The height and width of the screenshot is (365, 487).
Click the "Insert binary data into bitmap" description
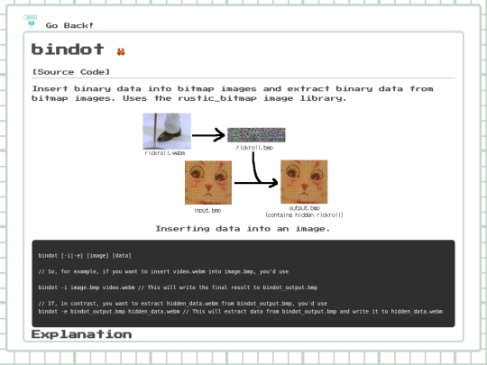pyautogui.click(x=233, y=94)
